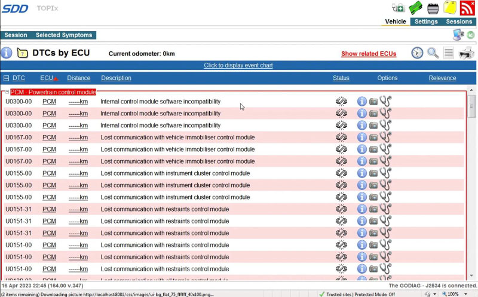
Task: Switch to the Sessions tab
Action: (459, 22)
